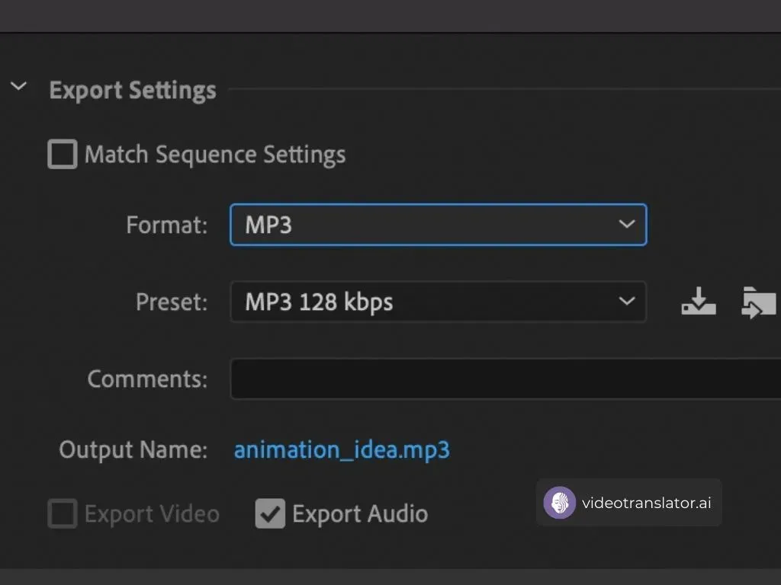Open the Format dropdown showing MP3
This screenshot has width=781, height=585.
click(x=439, y=225)
